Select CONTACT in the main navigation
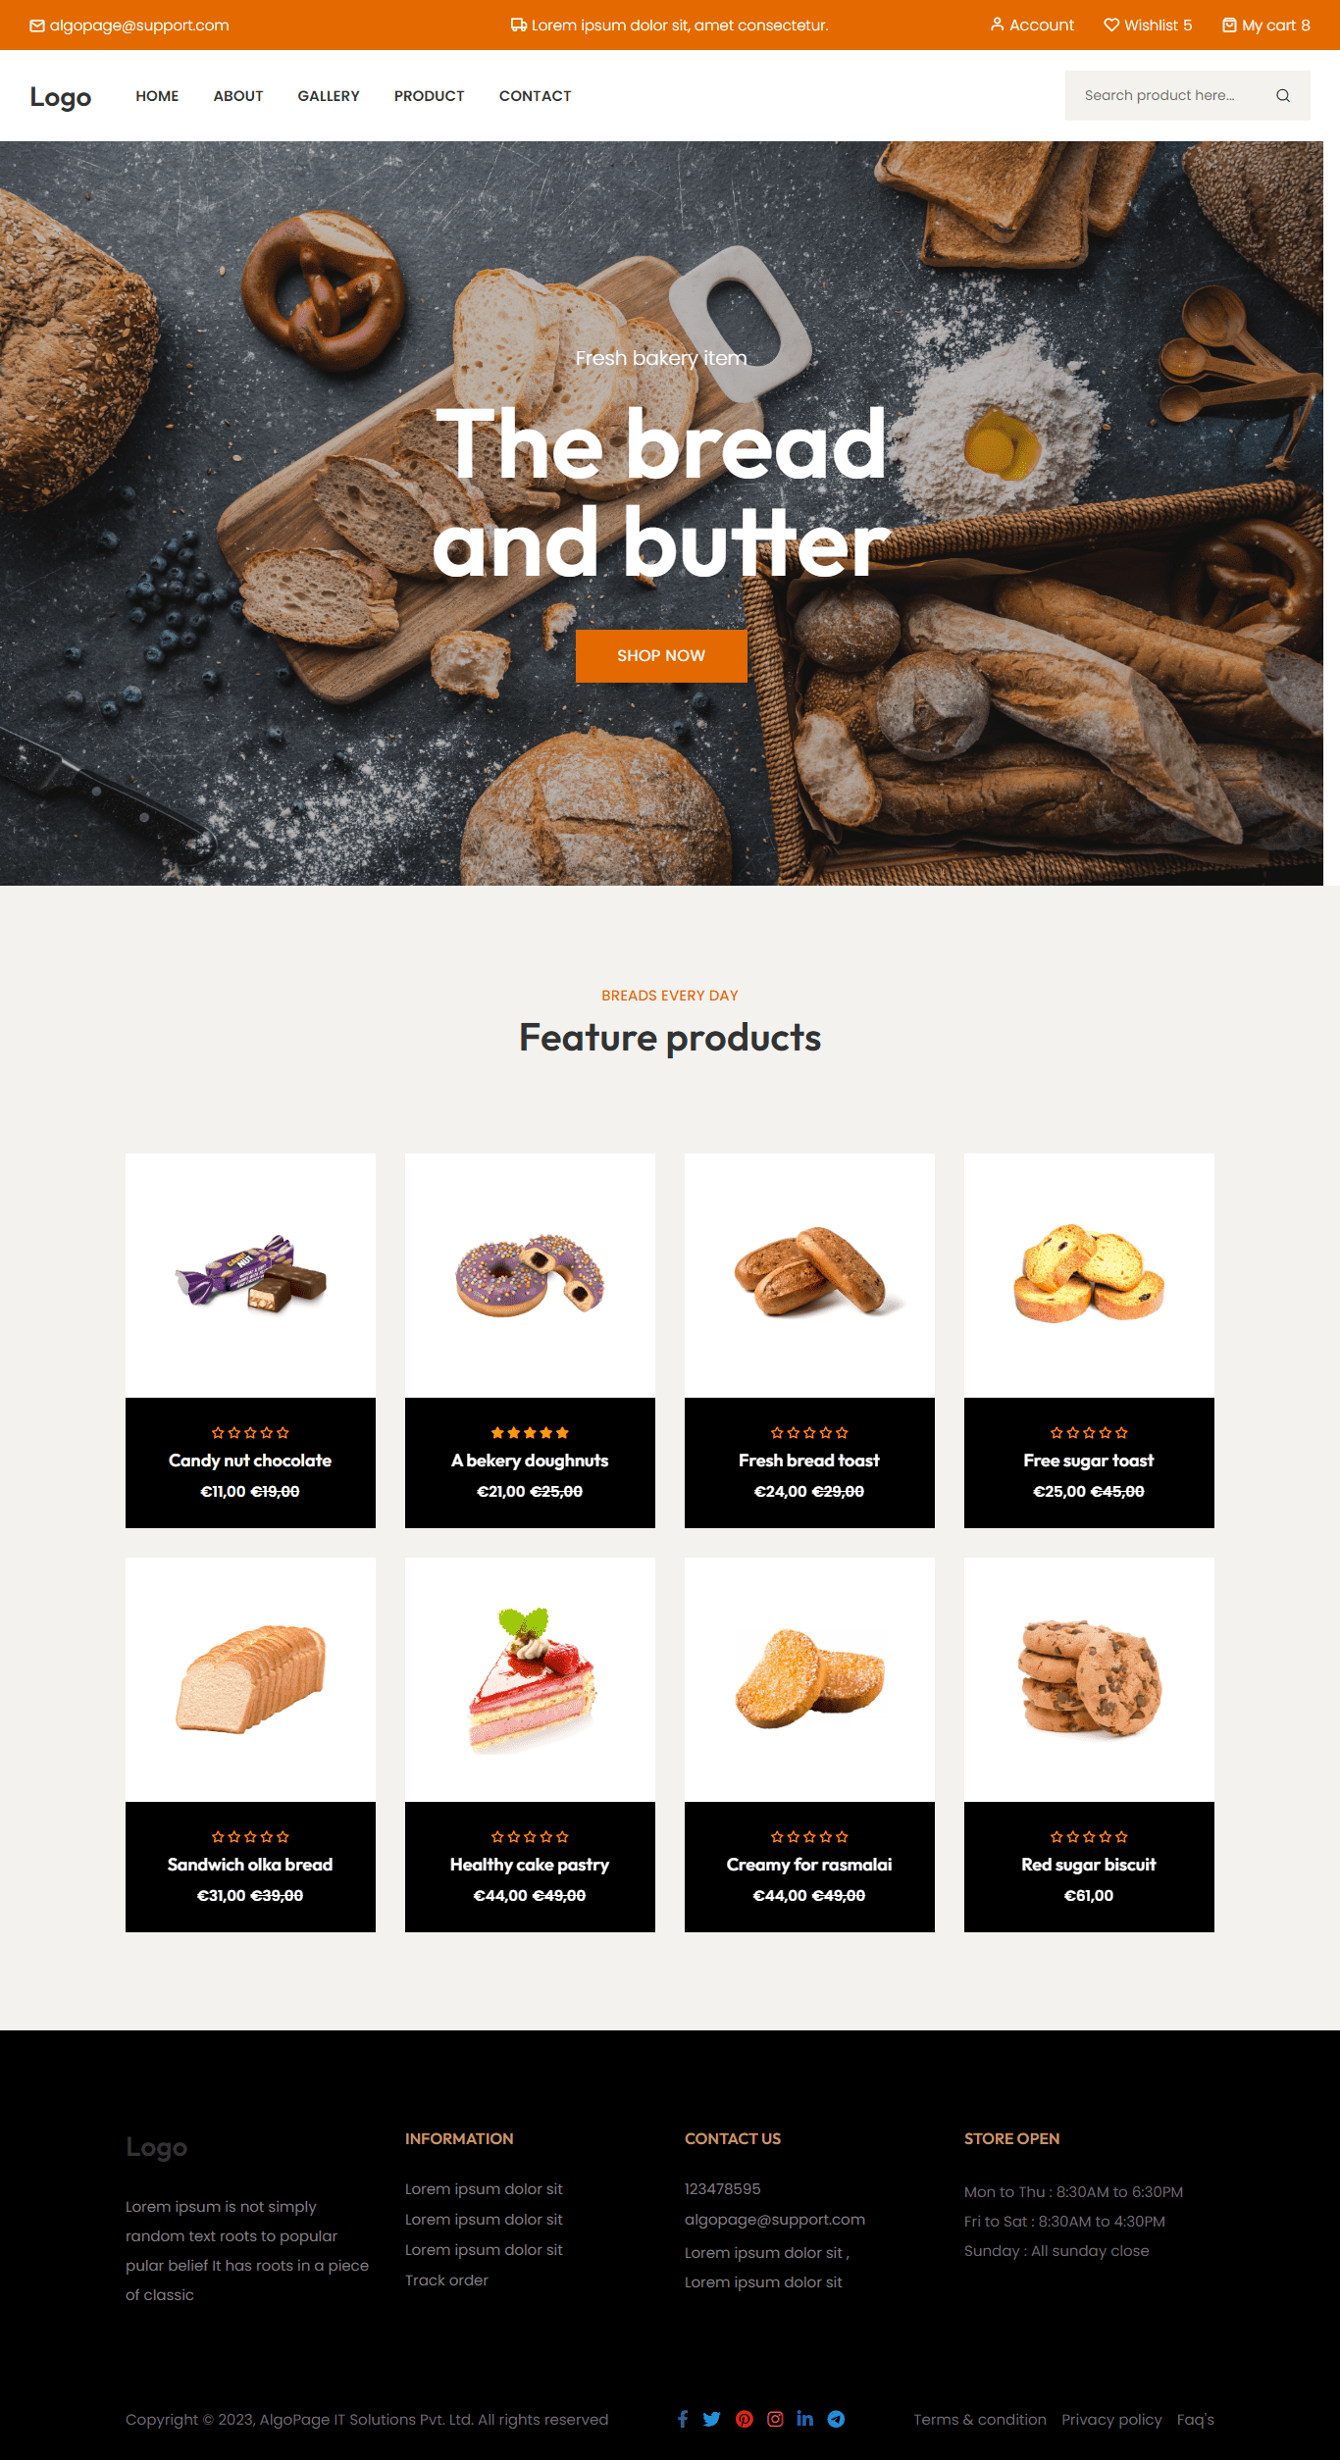 coord(535,96)
